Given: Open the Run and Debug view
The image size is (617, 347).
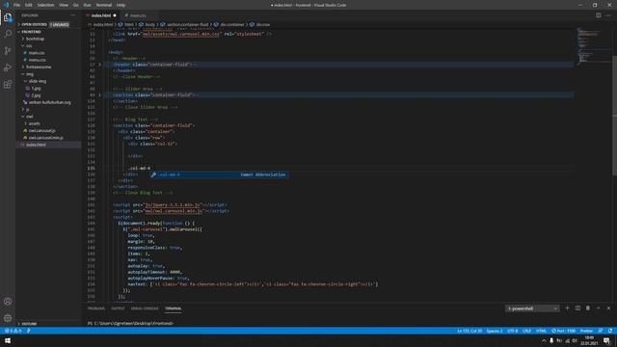Looking at the screenshot, I should click(x=8, y=67).
